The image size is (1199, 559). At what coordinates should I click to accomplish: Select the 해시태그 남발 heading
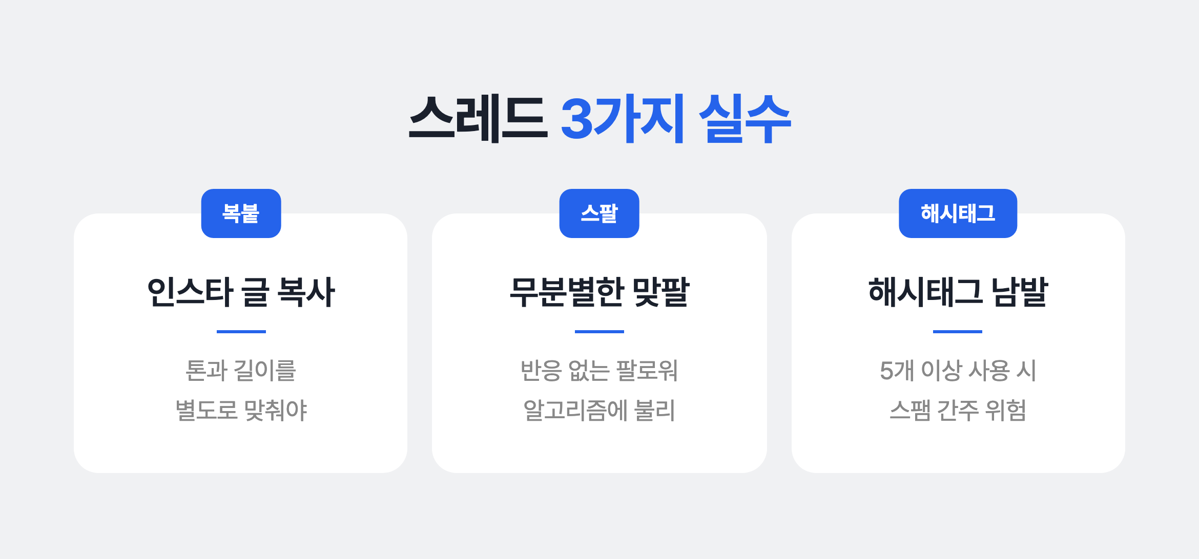958,292
